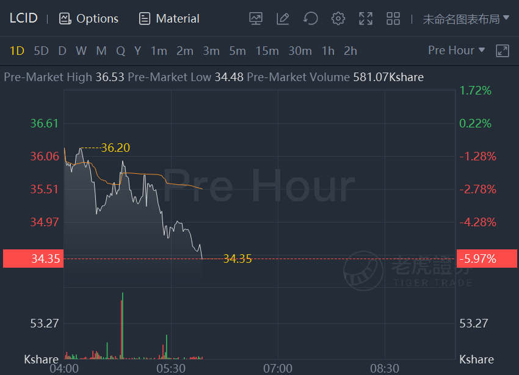Image resolution: width=519 pixels, height=375 pixels.
Task: Click the tallest green volume bar
Action: (123, 326)
